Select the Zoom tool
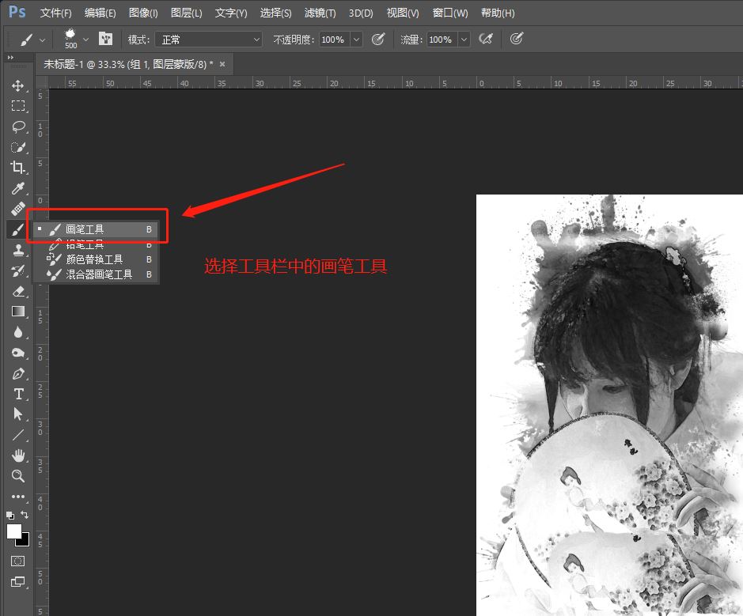This screenshot has height=616, width=743. pos(18,476)
